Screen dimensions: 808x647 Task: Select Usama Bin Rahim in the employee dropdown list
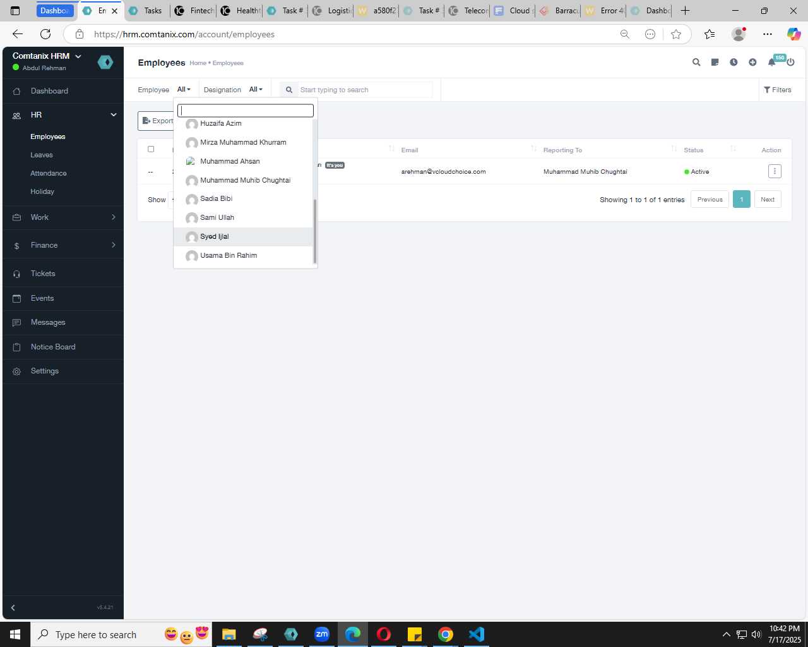tap(244, 255)
